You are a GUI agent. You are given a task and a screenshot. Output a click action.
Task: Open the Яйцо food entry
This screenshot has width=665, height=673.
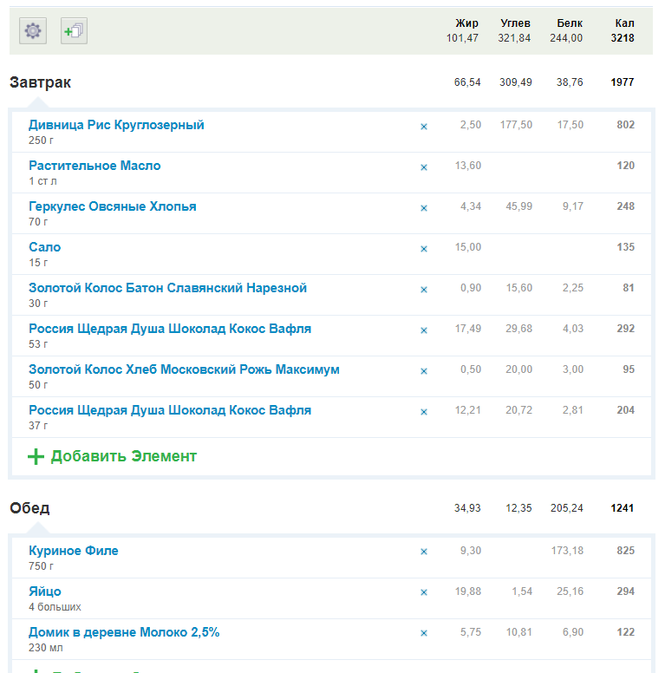click(45, 591)
